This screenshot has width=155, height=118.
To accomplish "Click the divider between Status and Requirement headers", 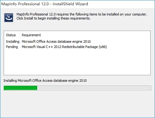I will point(20,35).
